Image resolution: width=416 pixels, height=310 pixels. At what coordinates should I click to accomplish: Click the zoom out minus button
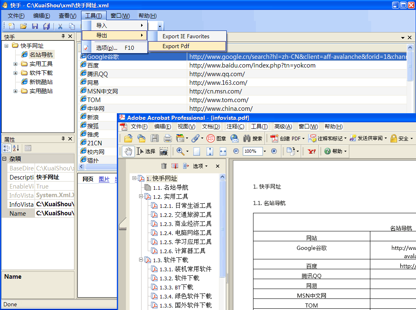(236, 151)
